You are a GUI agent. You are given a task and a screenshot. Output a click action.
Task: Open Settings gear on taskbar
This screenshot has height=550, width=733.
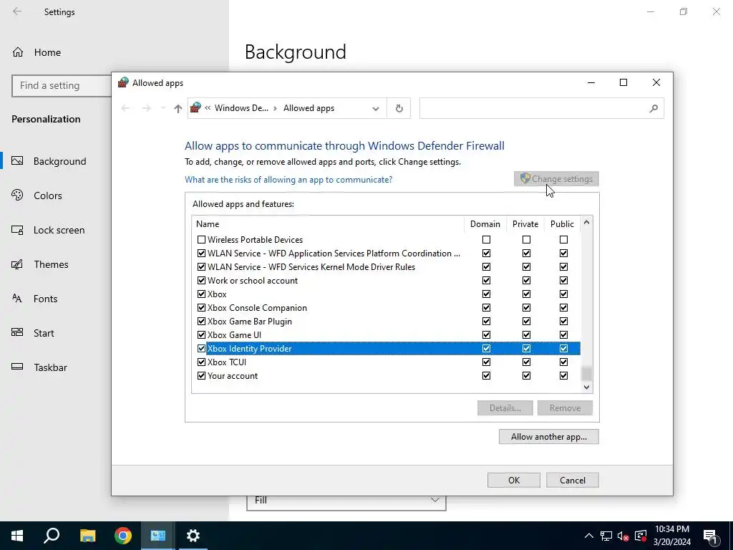point(193,536)
